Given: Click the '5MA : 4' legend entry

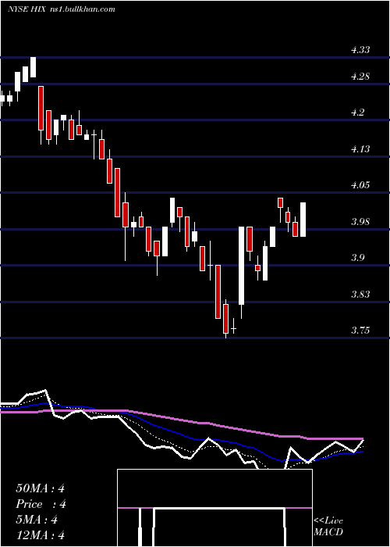Looking at the screenshot, I should click(37, 520).
